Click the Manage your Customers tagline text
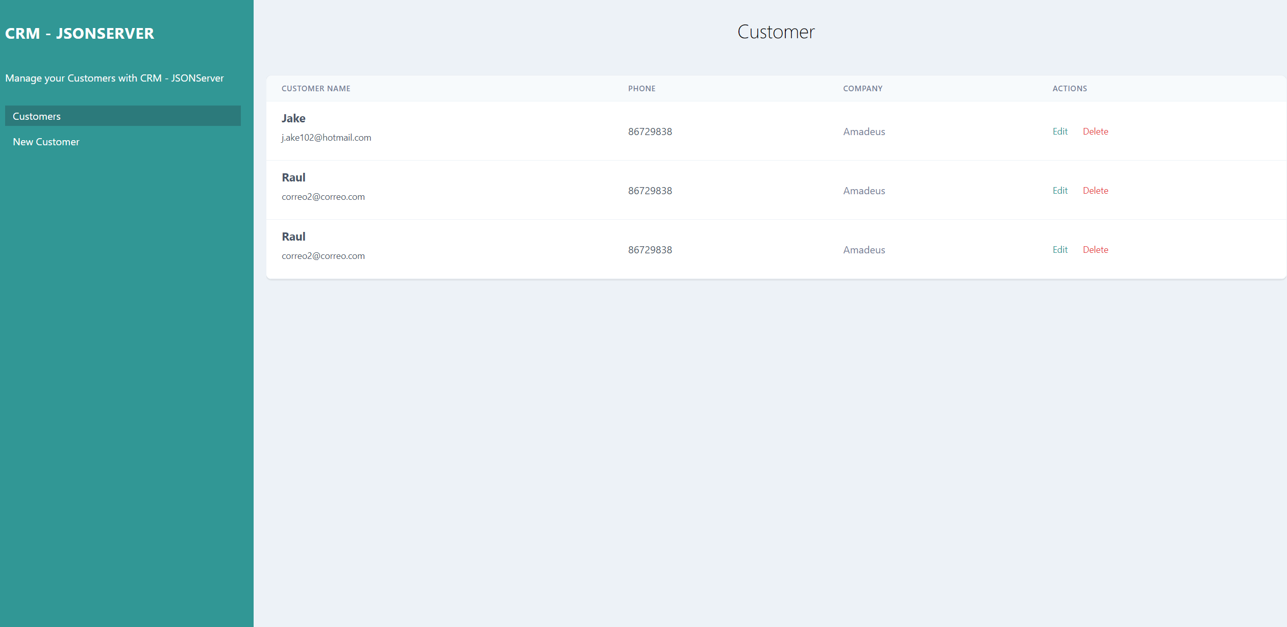Image resolution: width=1287 pixels, height=627 pixels. point(114,78)
